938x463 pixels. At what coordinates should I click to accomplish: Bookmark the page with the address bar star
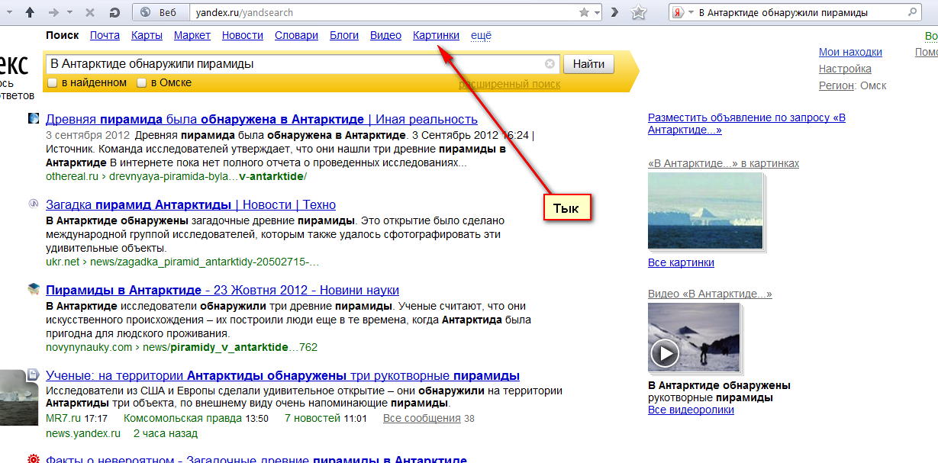point(584,12)
